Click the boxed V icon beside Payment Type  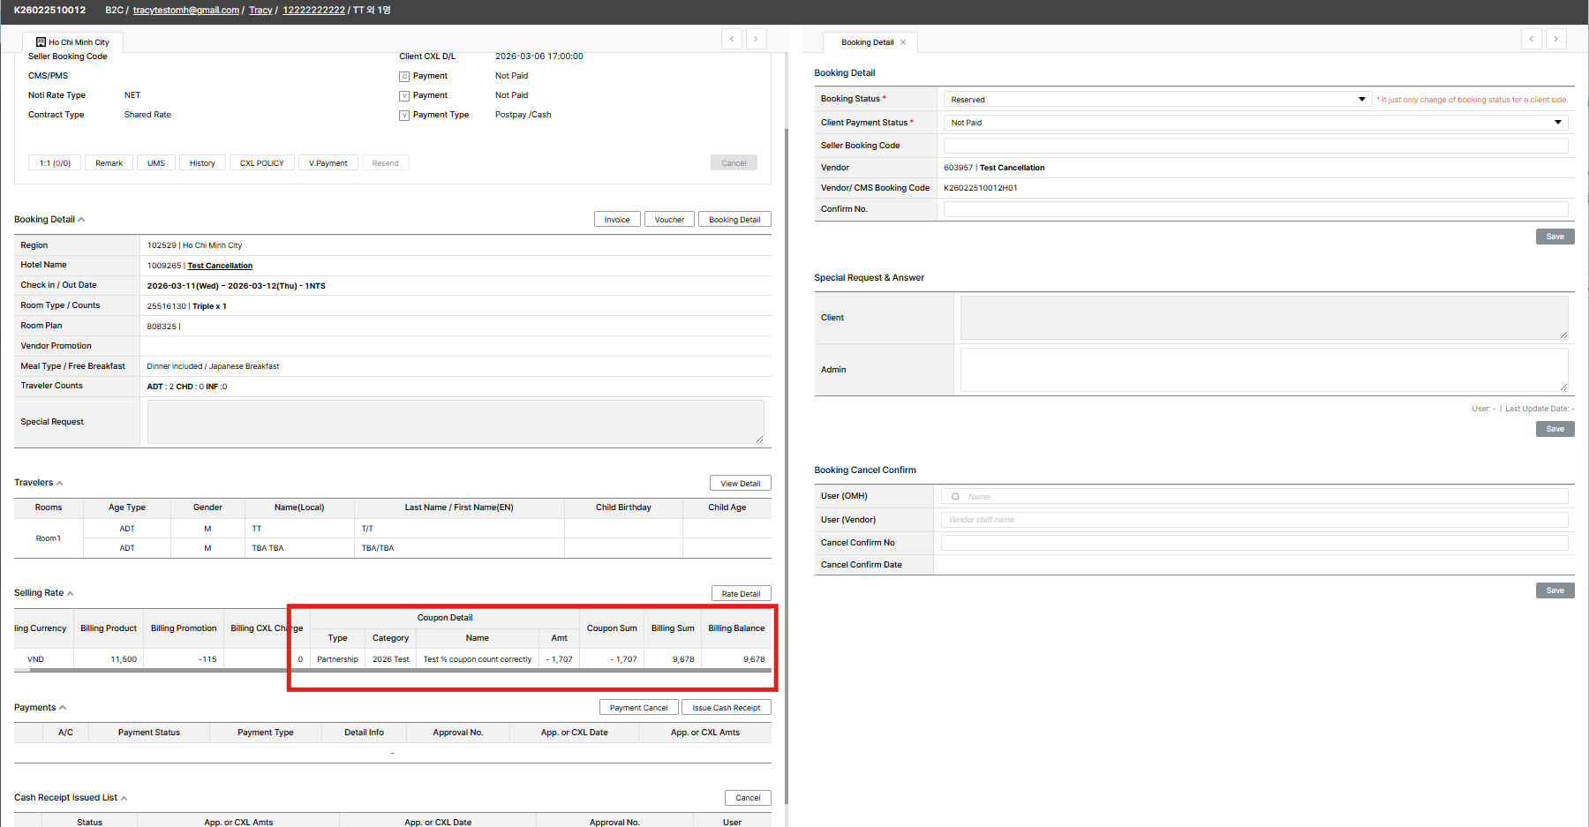tap(404, 116)
